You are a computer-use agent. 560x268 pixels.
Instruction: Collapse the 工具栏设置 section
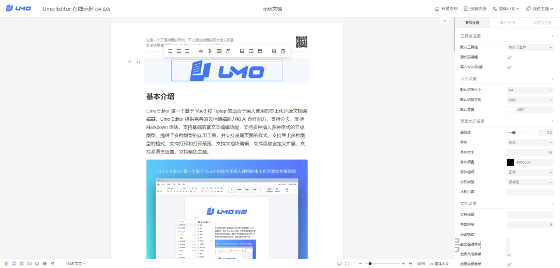507,36
